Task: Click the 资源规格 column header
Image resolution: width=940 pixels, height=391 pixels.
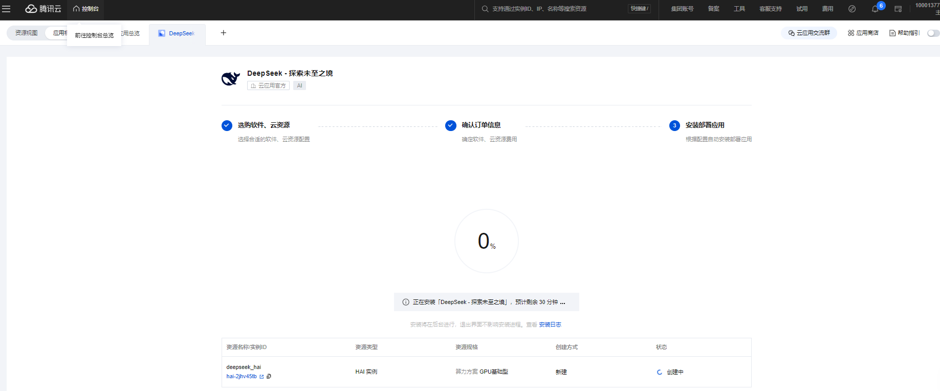Action: click(x=467, y=347)
